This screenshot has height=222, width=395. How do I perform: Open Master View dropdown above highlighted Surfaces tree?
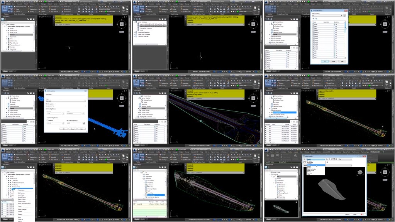pos(18,22)
